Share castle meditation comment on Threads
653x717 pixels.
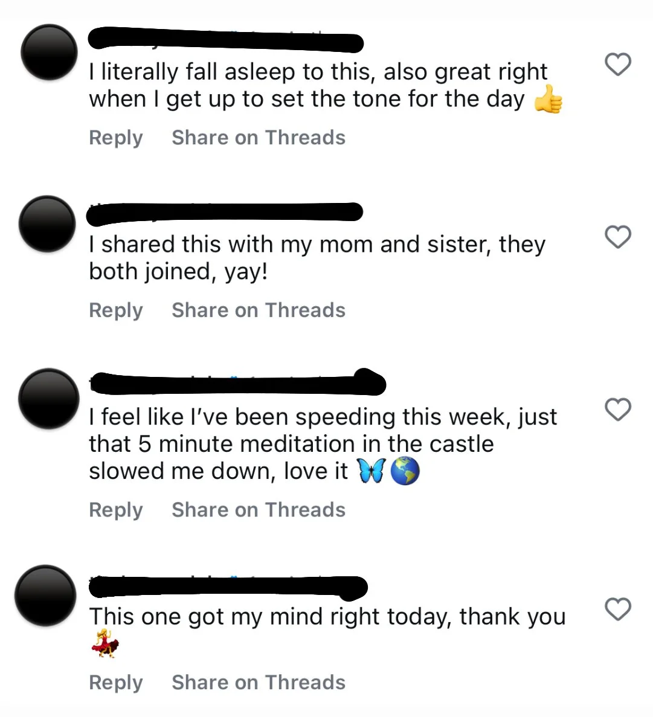click(x=259, y=510)
